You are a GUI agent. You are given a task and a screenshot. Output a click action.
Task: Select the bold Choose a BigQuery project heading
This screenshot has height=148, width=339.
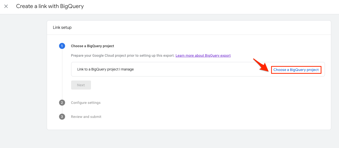92,46
